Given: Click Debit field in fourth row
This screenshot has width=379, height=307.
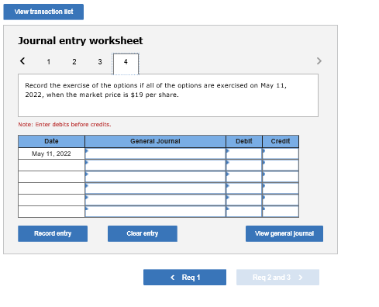Looking at the screenshot, I should (244, 188).
